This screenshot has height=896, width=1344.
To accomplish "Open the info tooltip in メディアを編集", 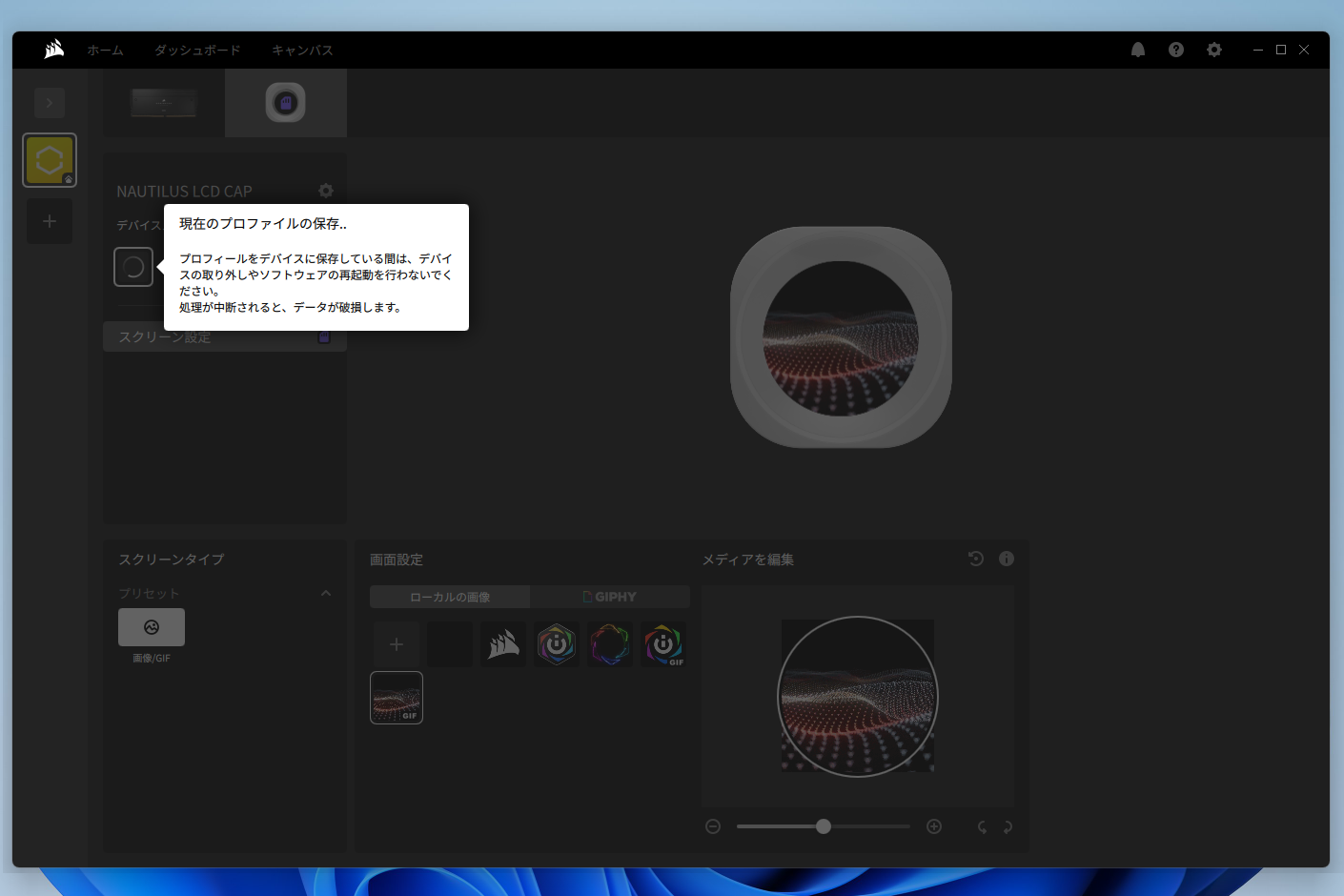I will [1006, 559].
